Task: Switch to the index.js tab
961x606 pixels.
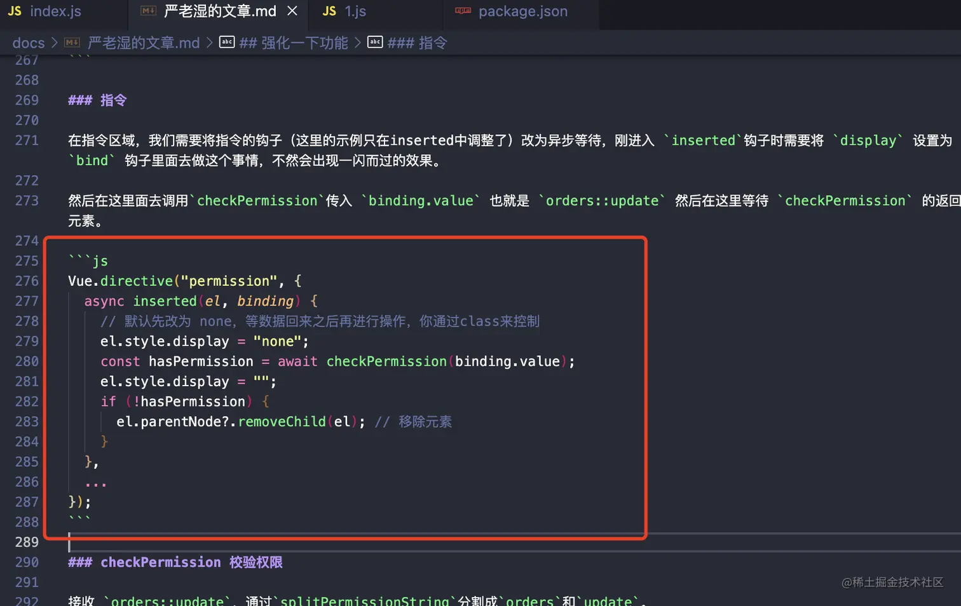Action: (x=55, y=11)
